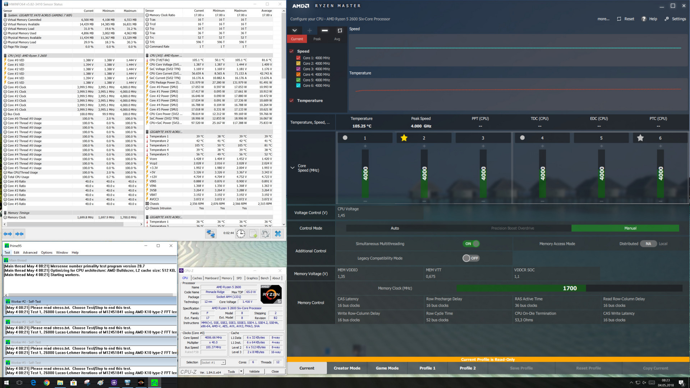
Task: Select Peak tab in Ryzen Master graph
Action: [317, 39]
